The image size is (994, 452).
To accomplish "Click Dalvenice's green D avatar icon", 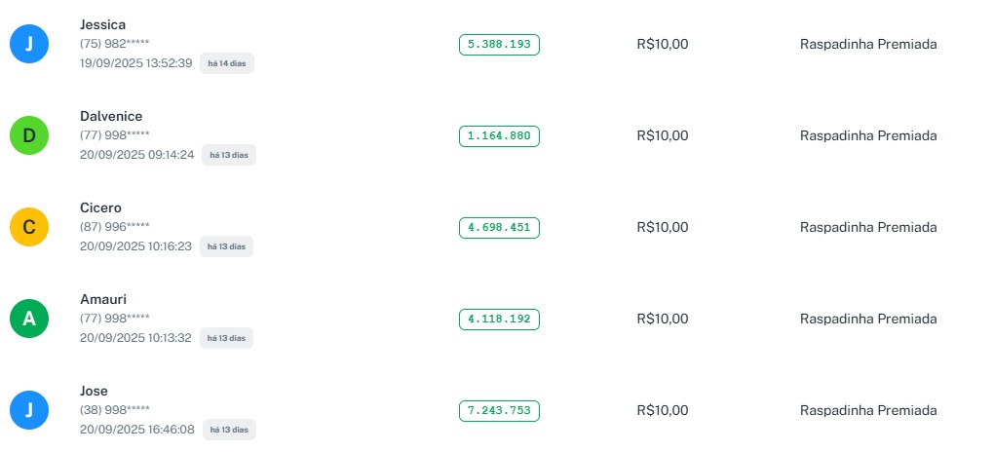I will pos(29,135).
